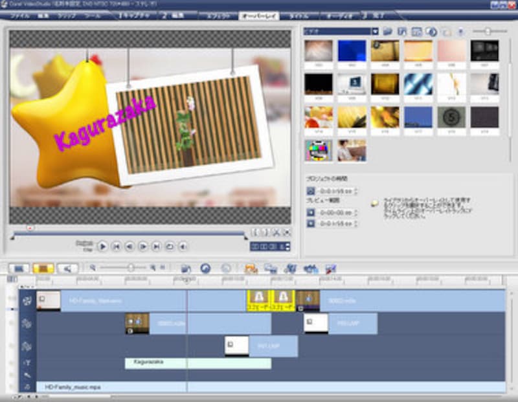This screenshot has width=518, height=402.
Task: Switch to Storyboard view
Action: (19, 268)
